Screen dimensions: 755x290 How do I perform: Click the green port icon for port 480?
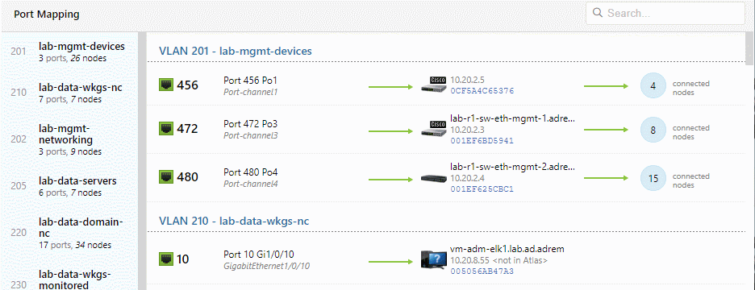tap(165, 177)
